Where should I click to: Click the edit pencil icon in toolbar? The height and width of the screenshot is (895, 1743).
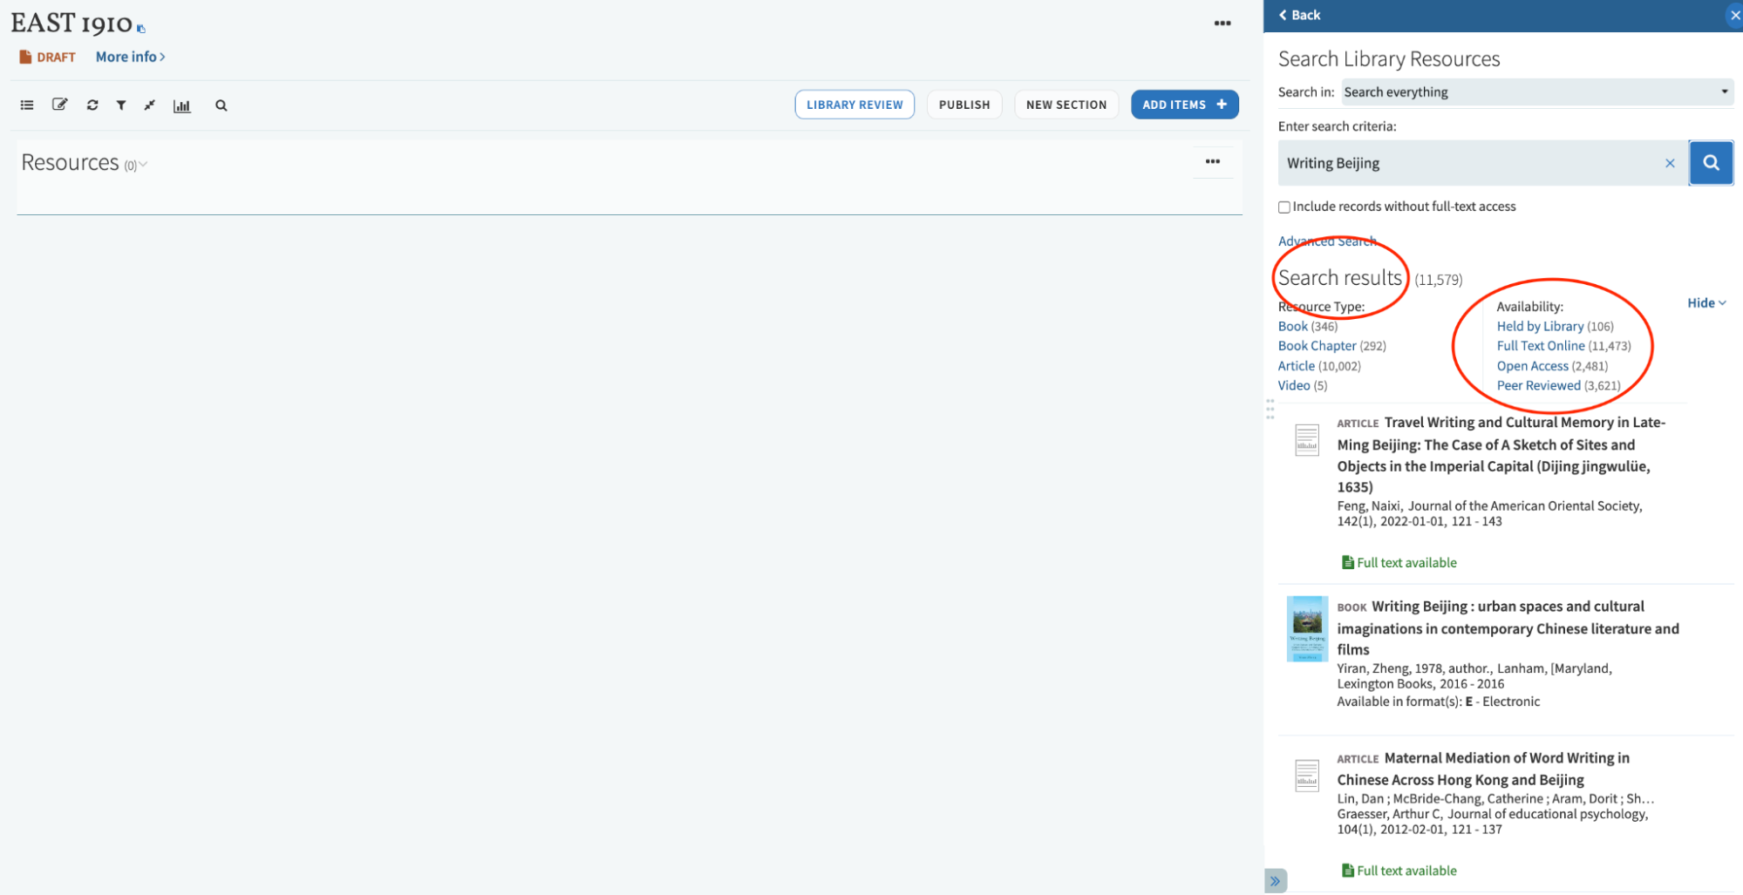(59, 105)
